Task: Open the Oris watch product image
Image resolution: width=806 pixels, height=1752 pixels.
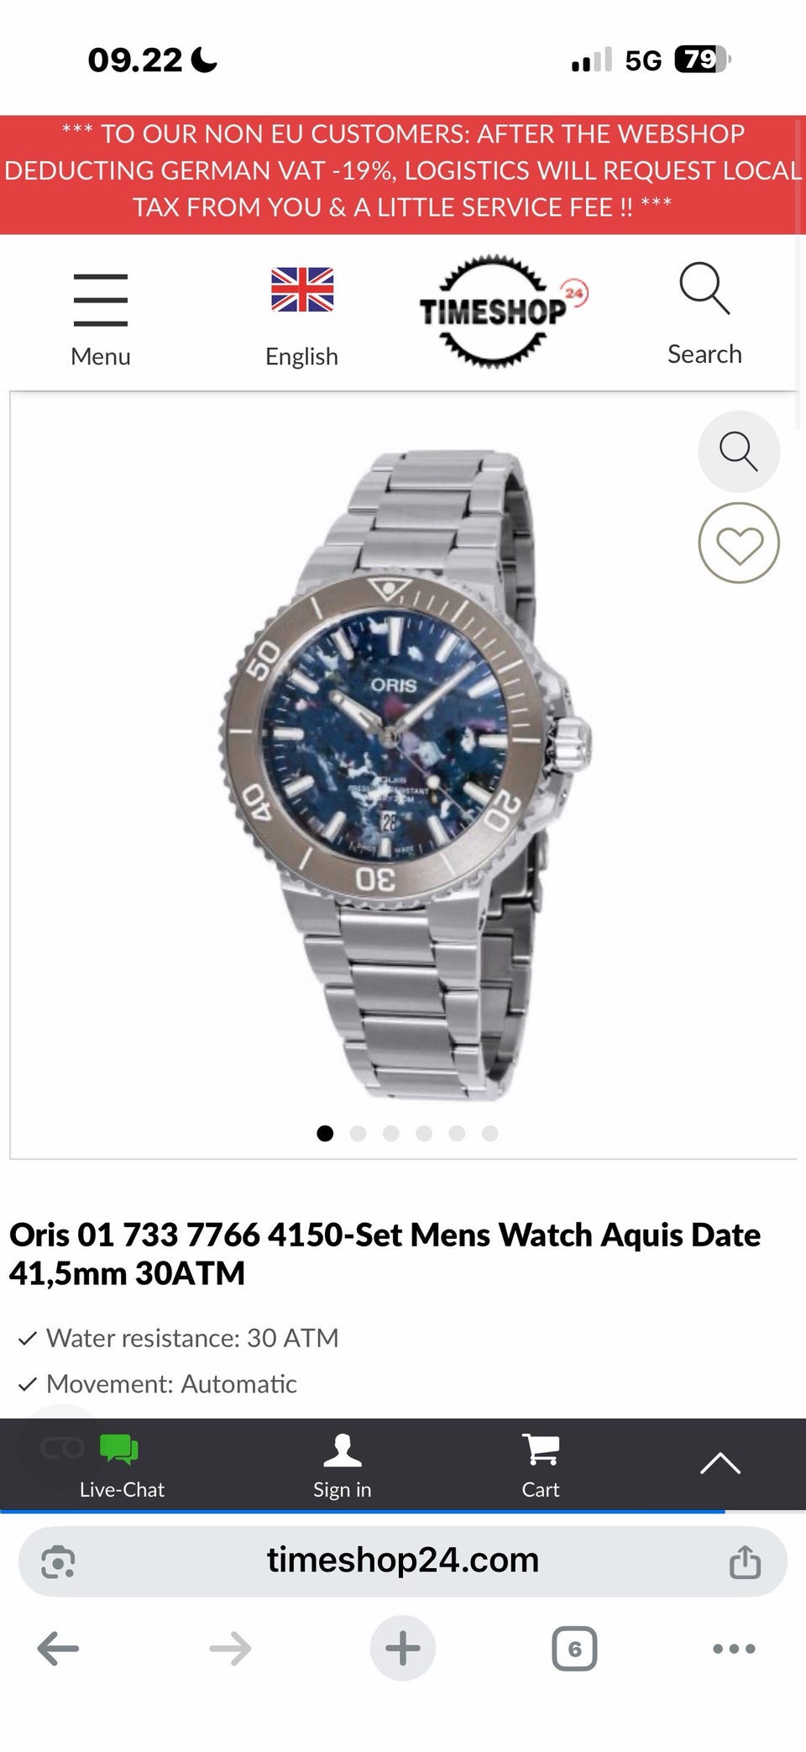Action: point(404,774)
